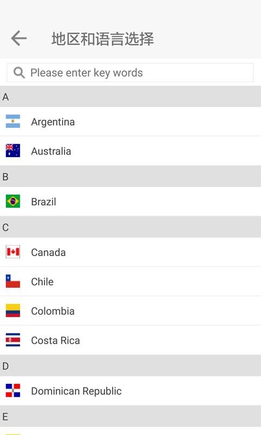Tap the Colombia flag icon

(13, 310)
